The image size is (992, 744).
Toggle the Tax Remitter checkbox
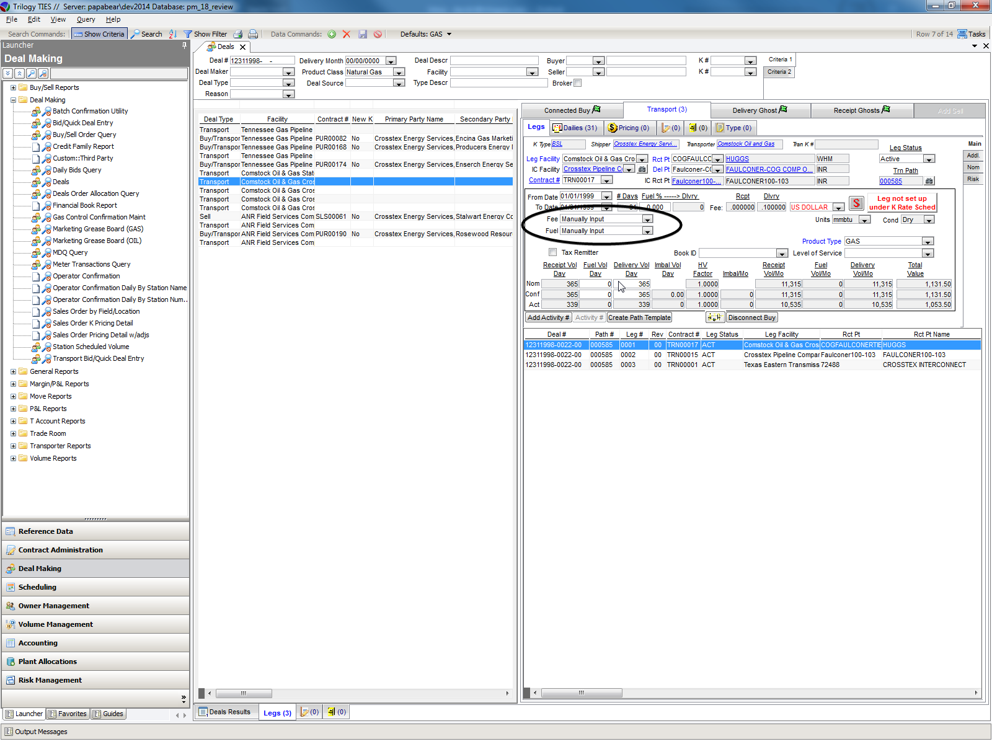(x=552, y=252)
